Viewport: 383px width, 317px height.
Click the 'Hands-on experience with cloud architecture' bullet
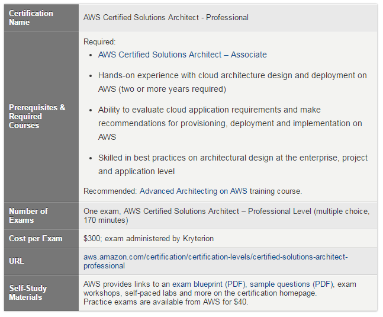[232, 82]
